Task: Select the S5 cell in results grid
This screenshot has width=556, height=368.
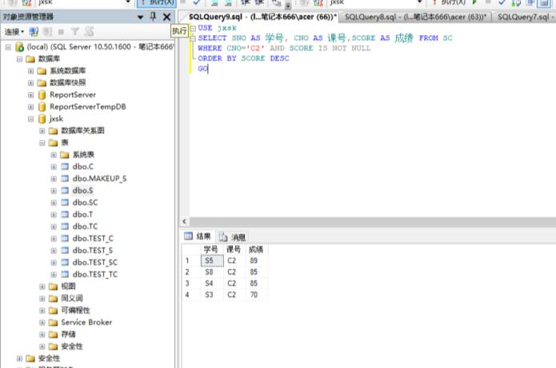Action: [212, 261]
